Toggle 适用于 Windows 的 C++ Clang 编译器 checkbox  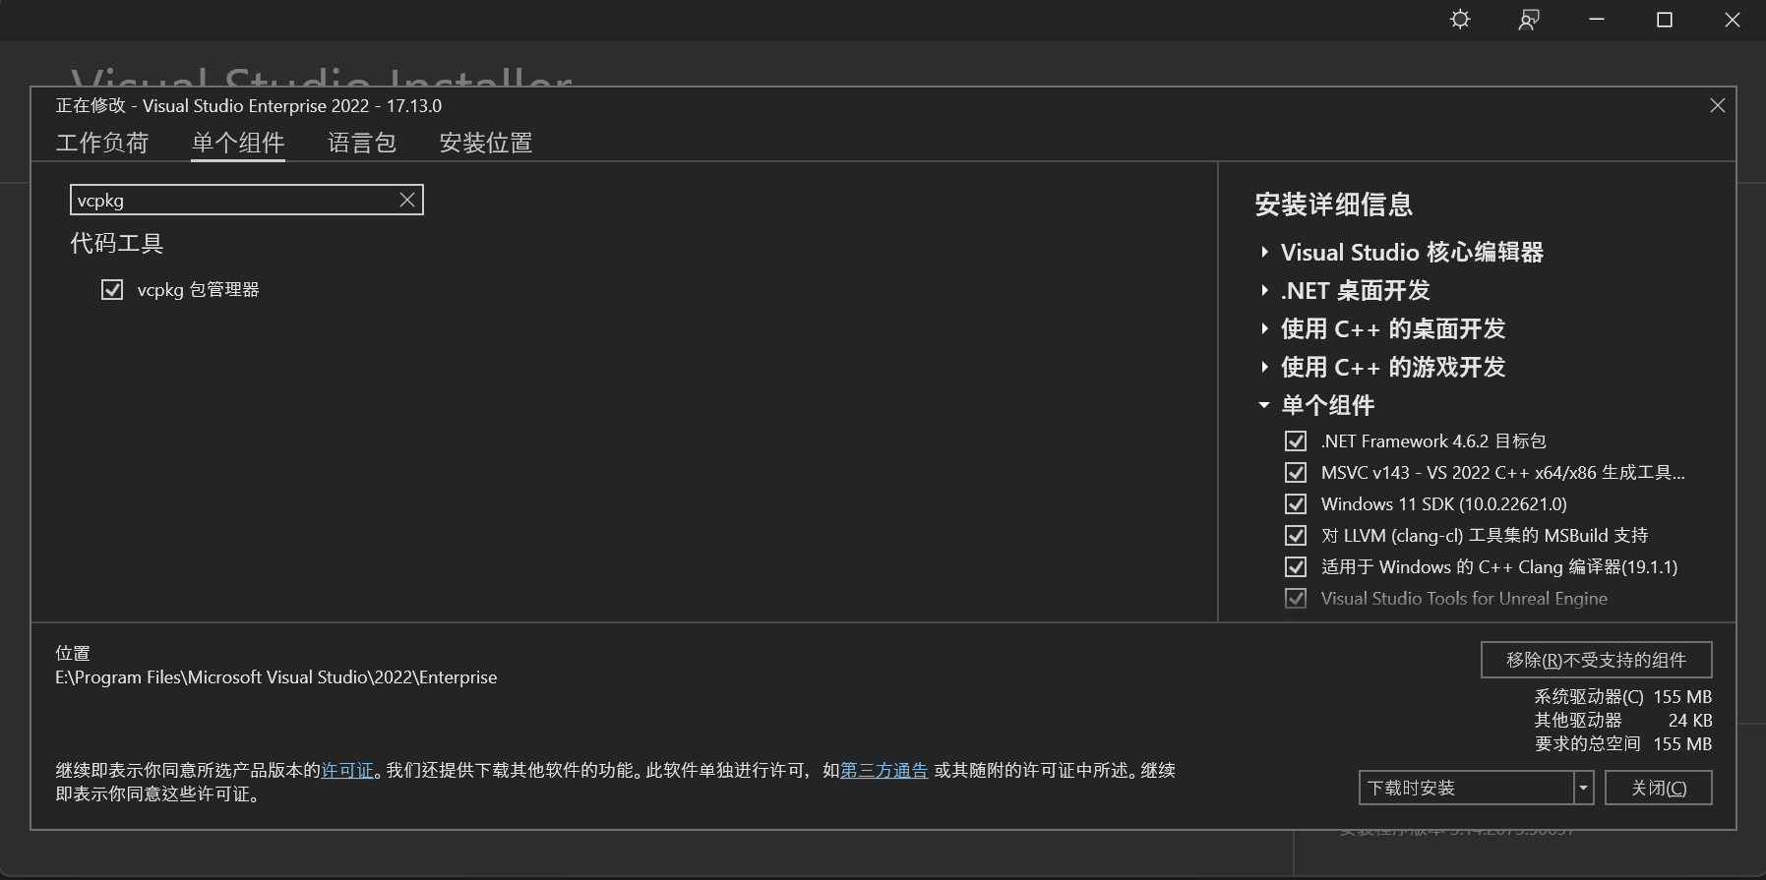pos(1296,566)
